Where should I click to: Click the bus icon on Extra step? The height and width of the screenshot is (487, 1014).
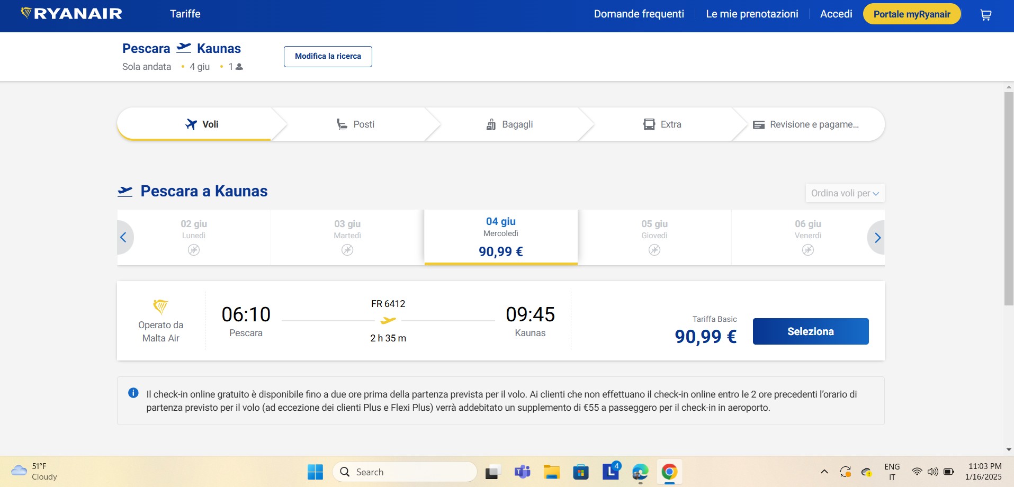point(649,124)
